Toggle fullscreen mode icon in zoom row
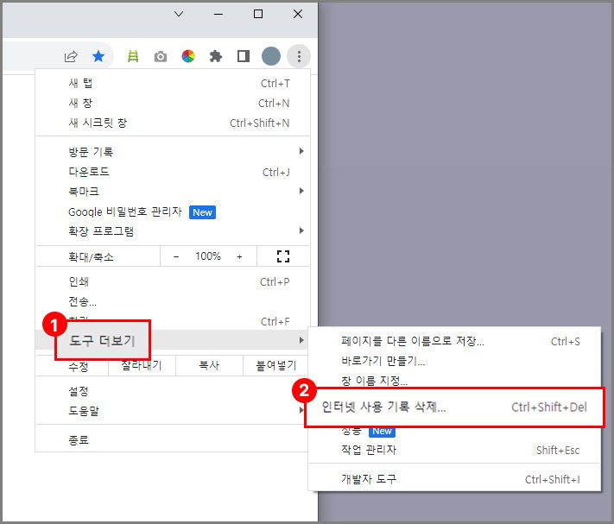Screen dimensions: 614x524 (x=282, y=256)
